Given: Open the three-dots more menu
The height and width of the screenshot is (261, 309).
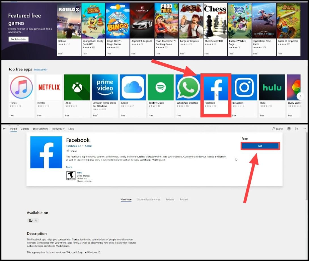Looking at the screenshot, I should click(x=304, y=129).
